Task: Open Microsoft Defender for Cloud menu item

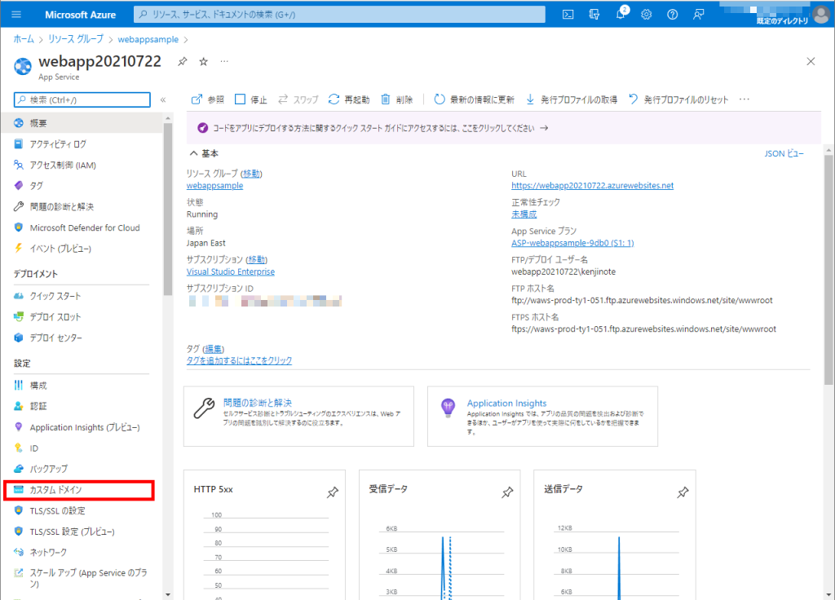Action: pyautogui.click(x=82, y=228)
